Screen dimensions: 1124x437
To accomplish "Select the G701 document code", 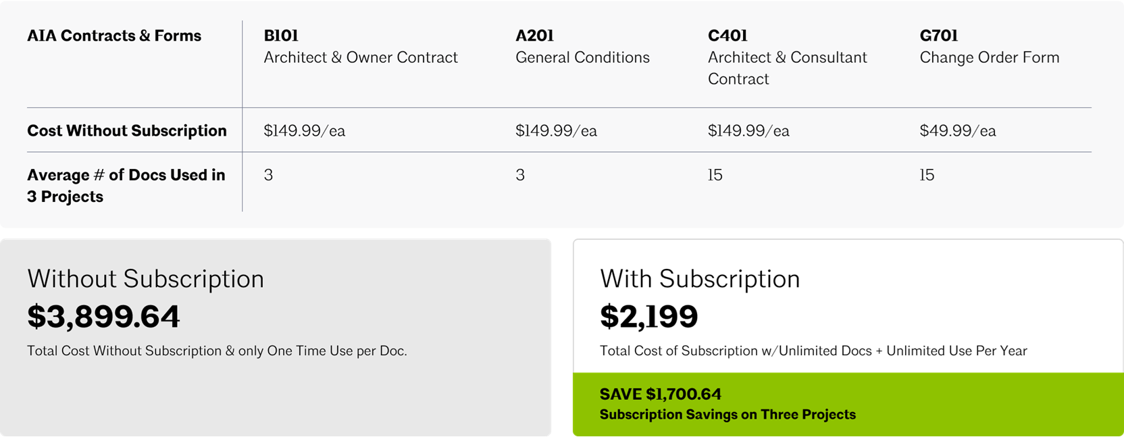I will [939, 35].
